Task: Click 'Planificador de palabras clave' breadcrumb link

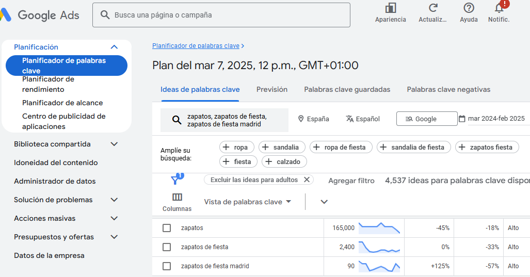Action: tap(196, 46)
